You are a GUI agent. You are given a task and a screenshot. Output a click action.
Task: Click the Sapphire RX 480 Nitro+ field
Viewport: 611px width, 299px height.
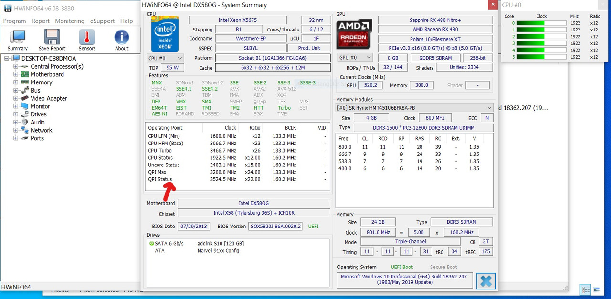(435, 20)
